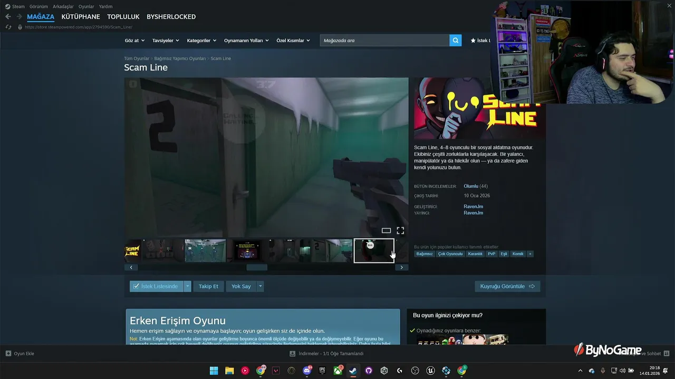This screenshot has height=379, width=675.
Task: Open dropdown arrow next to İstek Listesinde
Action: pyautogui.click(x=187, y=286)
